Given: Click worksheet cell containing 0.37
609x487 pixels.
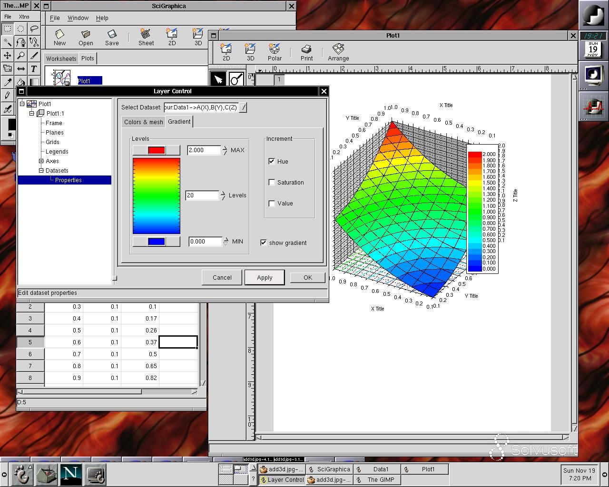Looking at the screenshot, I should click(x=140, y=342).
